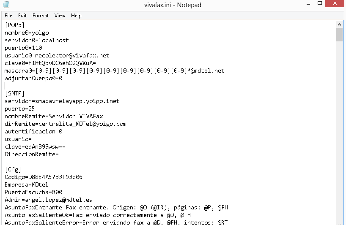Place cursor on the [POP3] section header

coord(15,25)
